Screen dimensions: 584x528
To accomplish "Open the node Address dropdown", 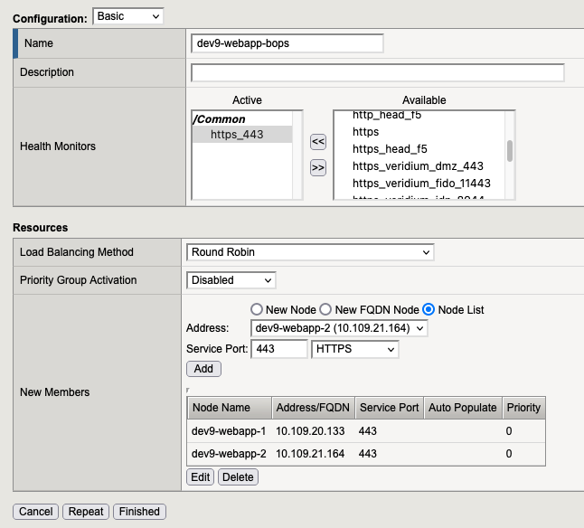I will point(339,328).
